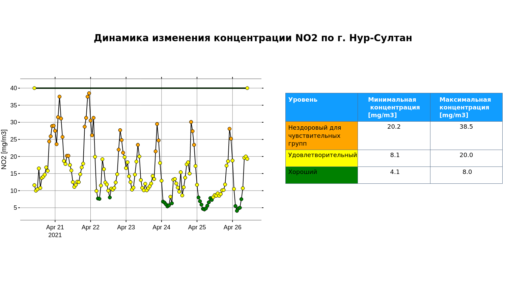Viewport: 506px width, 304px height.
Task: Click the 'Apr 26' x-axis tick label
Action: (x=232, y=227)
